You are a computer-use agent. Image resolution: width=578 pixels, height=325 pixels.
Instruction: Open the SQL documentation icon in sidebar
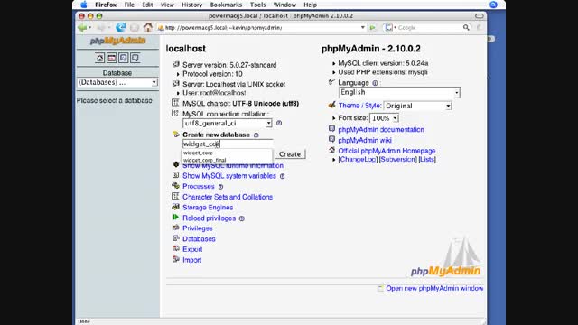click(x=135, y=58)
